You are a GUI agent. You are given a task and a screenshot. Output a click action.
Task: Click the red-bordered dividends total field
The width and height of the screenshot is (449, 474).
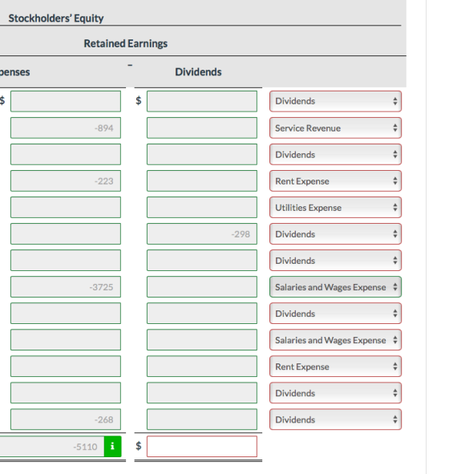[x=202, y=446]
